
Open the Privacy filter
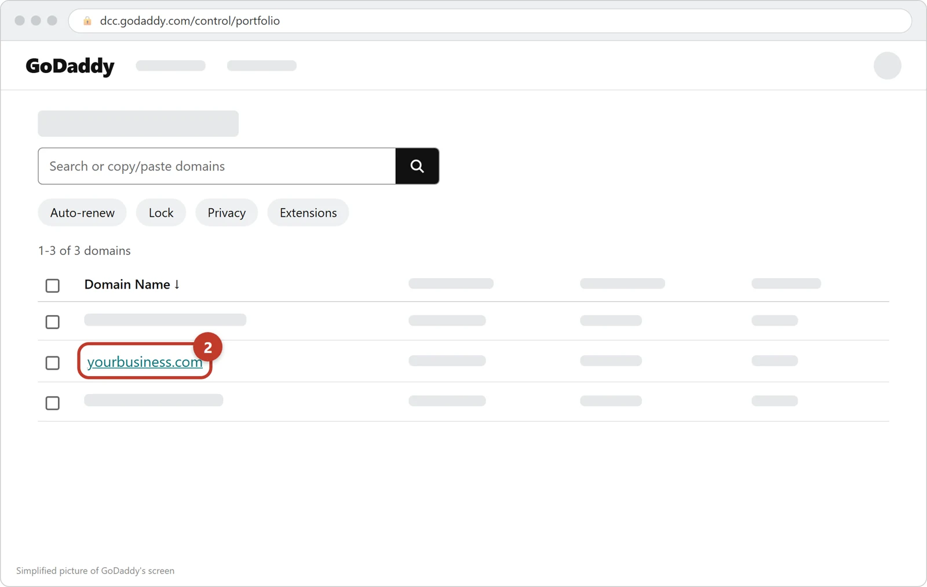[x=227, y=213]
